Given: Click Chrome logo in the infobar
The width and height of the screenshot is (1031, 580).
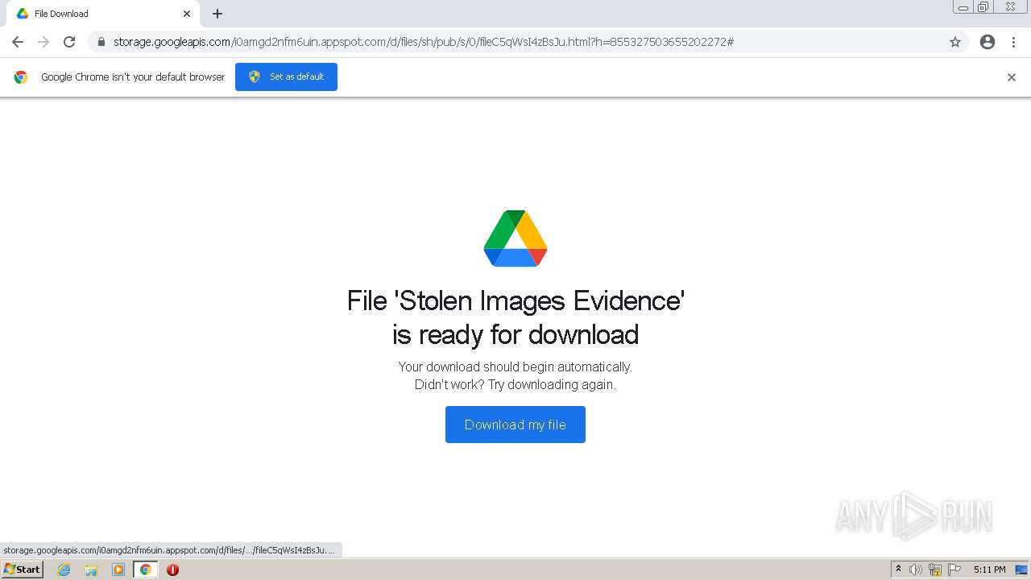Looking at the screenshot, I should [21, 77].
